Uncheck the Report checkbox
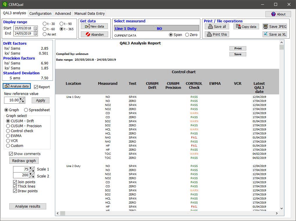Screen dimensions: 296x221 [x=36, y=87]
